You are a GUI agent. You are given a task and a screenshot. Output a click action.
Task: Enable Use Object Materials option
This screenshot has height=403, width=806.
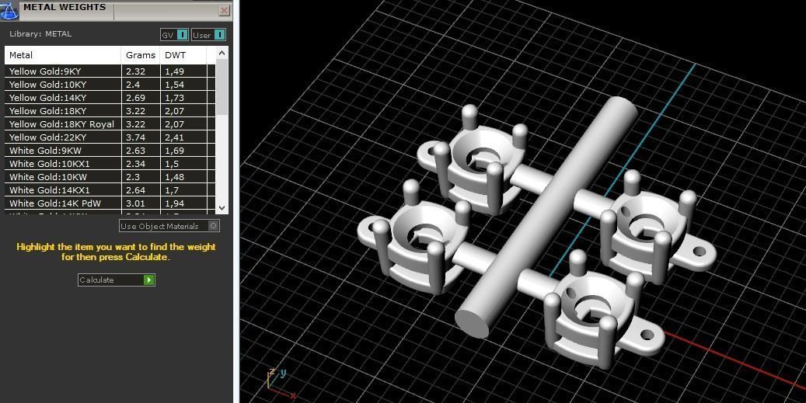tap(169, 226)
